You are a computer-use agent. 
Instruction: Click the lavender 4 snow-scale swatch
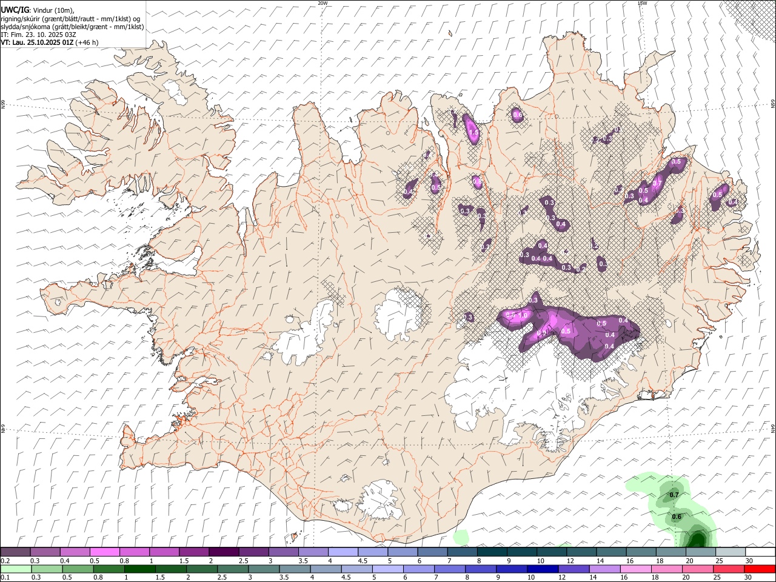click(343, 552)
